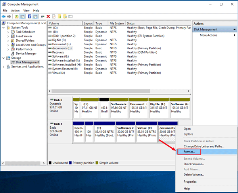Select the System Reserved (I:) volume row
The image size is (238, 193).
119,69
